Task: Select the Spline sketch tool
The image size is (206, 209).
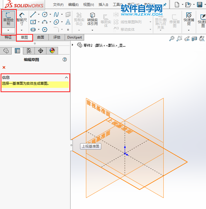Action: click(x=56, y=14)
